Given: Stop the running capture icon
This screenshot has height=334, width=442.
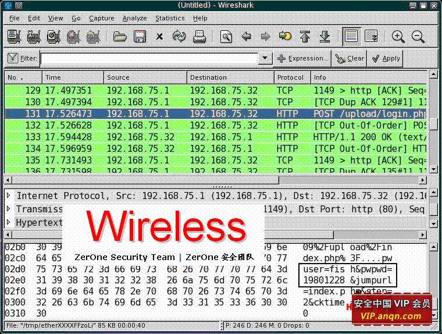Looking at the screenshot, I should click(73, 37).
